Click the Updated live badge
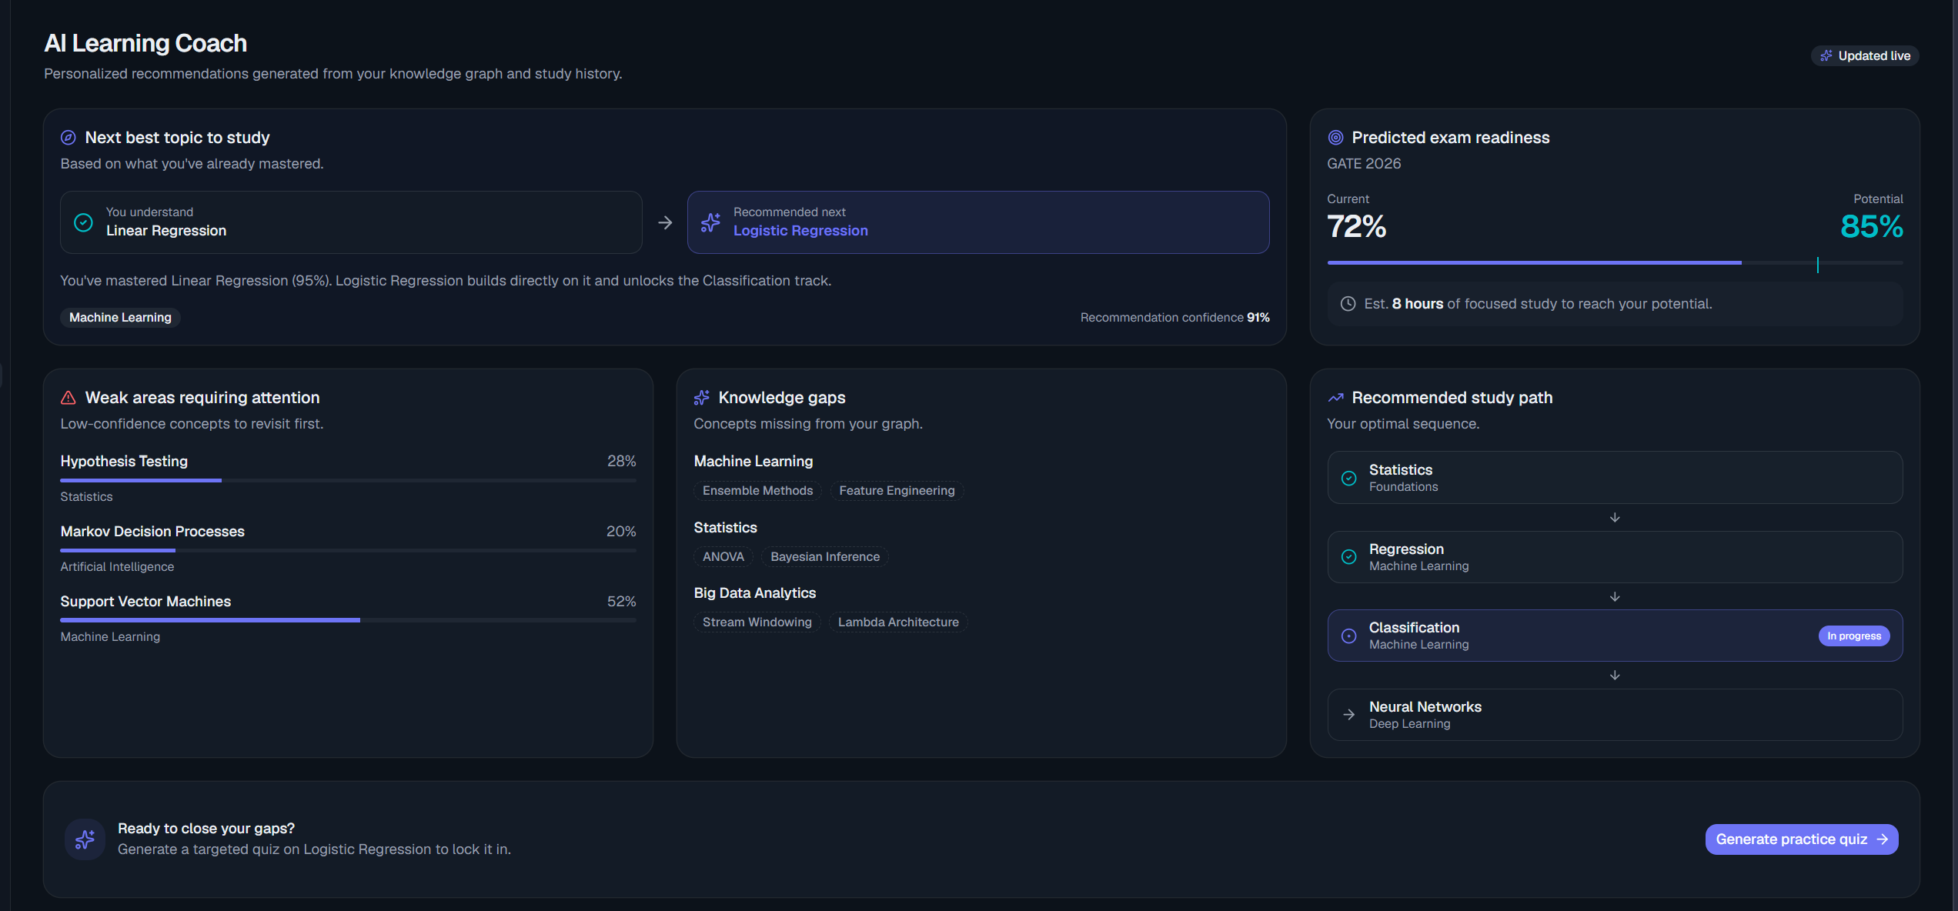This screenshot has height=911, width=1958. coord(1864,56)
